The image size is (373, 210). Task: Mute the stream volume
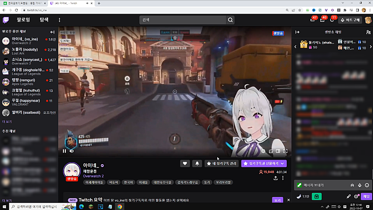pos(72,151)
